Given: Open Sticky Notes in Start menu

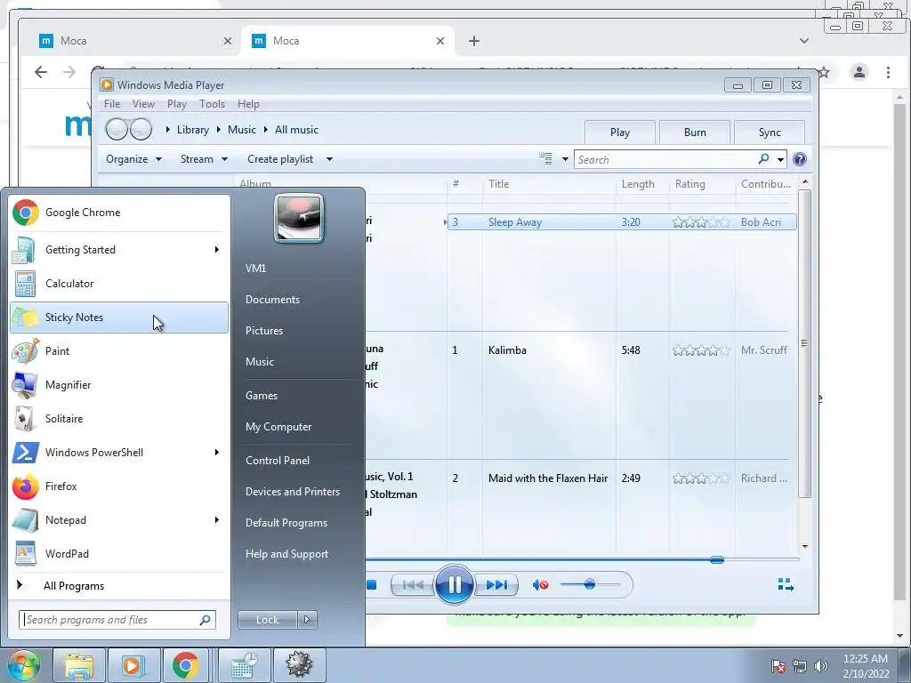Looking at the screenshot, I should pyautogui.click(x=119, y=317).
